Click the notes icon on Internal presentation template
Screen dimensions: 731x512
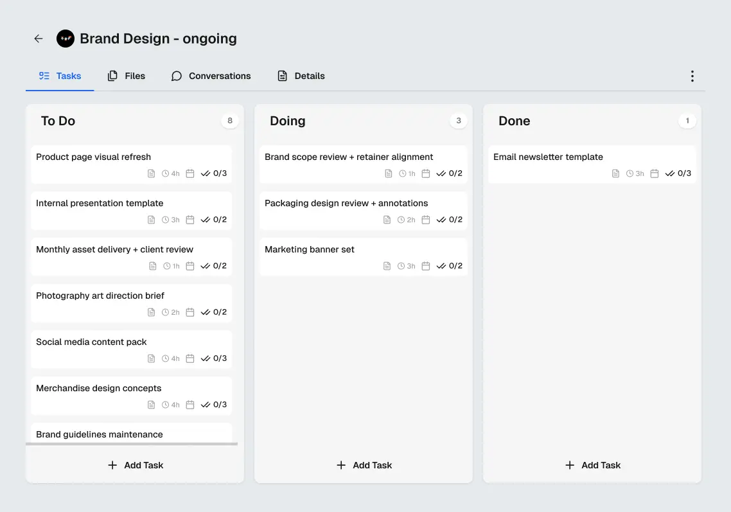click(151, 219)
